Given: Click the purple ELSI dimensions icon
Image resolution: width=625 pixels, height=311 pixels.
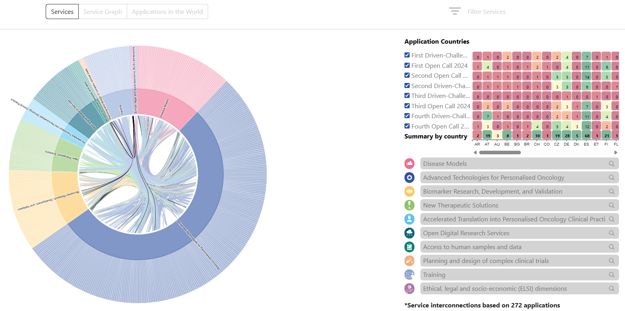Looking at the screenshot, I should [409, 288].
